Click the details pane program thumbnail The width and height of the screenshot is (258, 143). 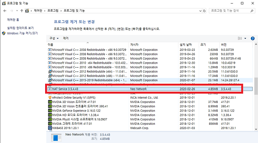(x=56, y=137)
